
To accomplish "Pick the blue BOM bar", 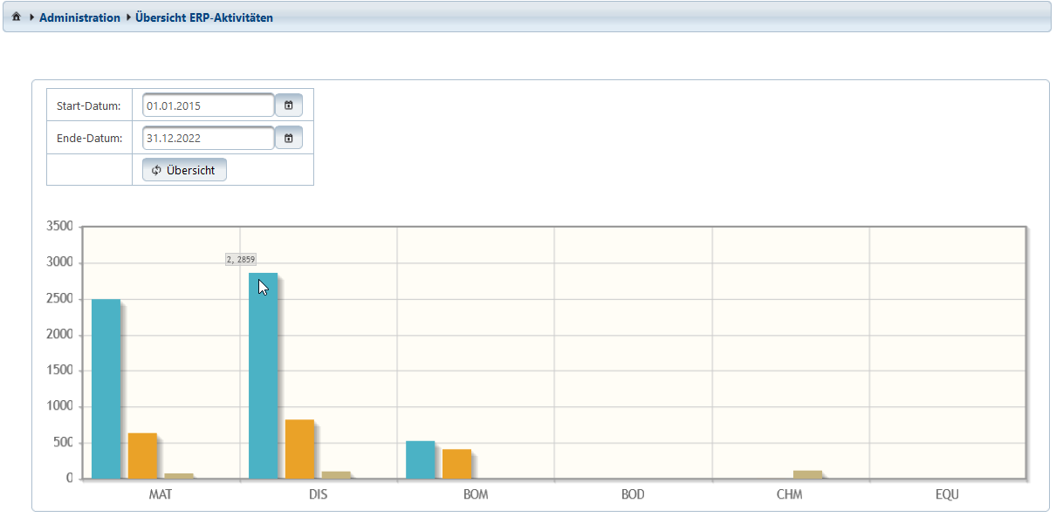I will pyautogui.click(x=420, y=459).
